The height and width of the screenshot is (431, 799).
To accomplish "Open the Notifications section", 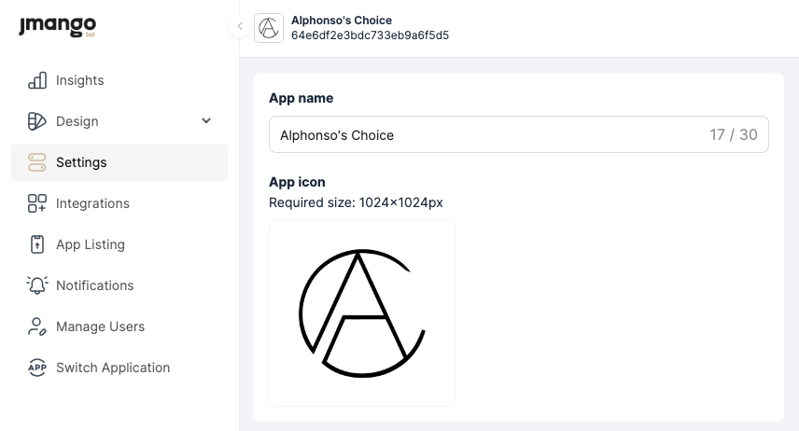I will [95, 285].
